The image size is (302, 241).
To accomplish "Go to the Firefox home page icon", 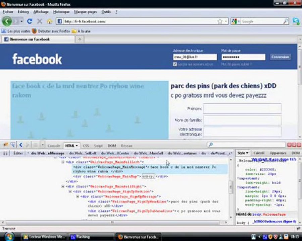I will click(x=50, y=21).
